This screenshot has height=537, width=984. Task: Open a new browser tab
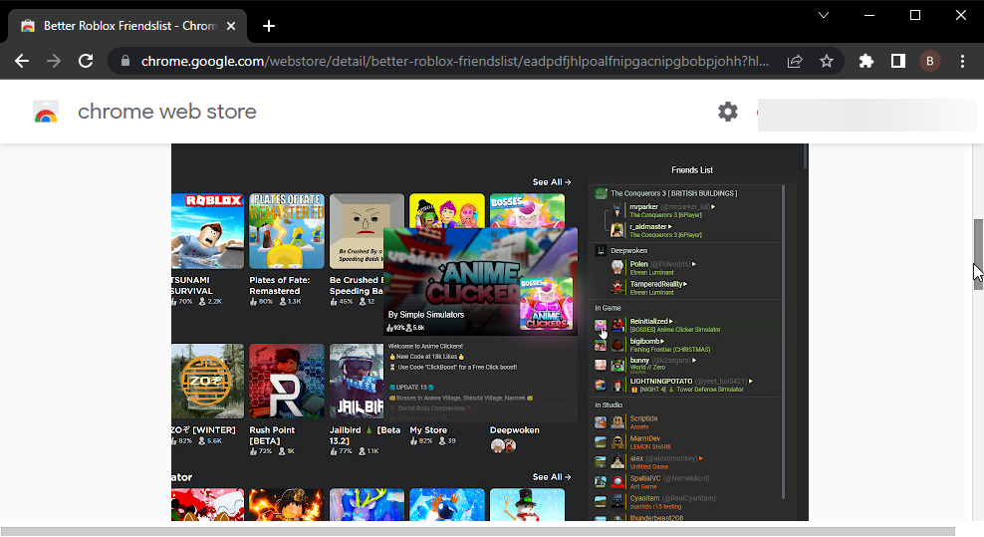(269, 26)
